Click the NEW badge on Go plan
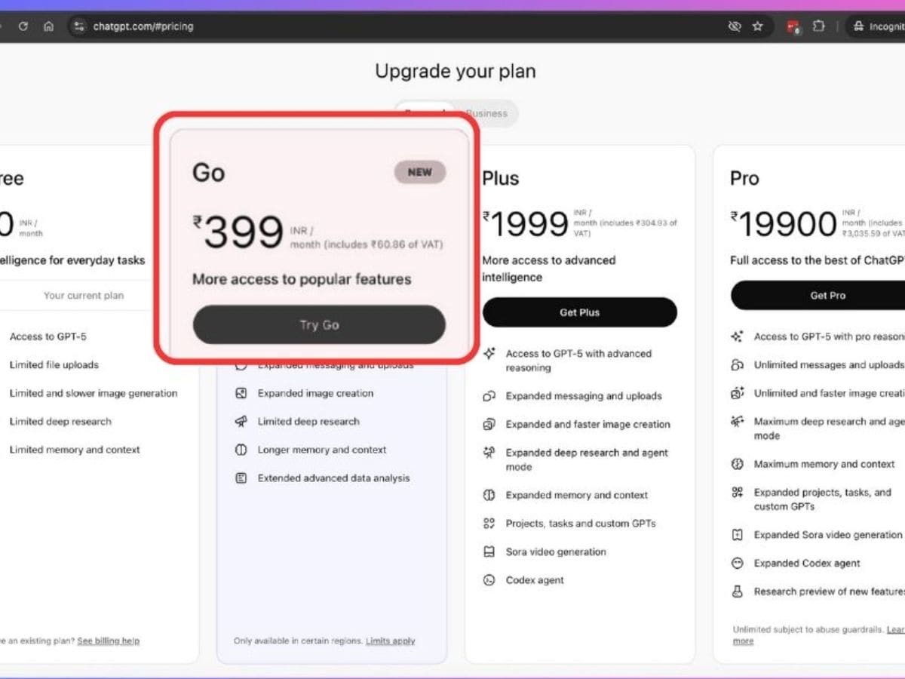This screenshot has height=679, width=905. click(420, 172)
